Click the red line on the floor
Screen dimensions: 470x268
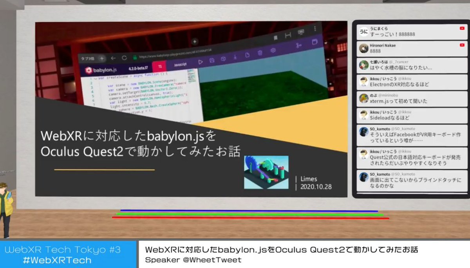[250, 218]
